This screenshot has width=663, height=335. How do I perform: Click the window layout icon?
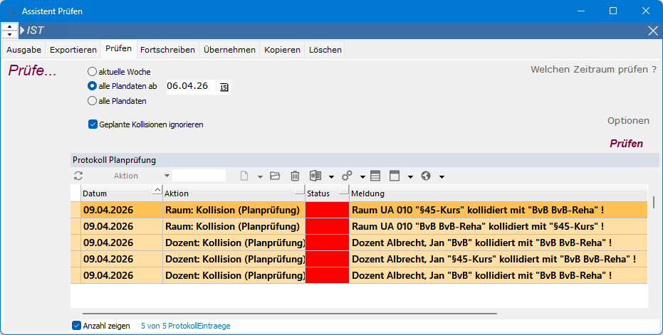pos(395,176)
